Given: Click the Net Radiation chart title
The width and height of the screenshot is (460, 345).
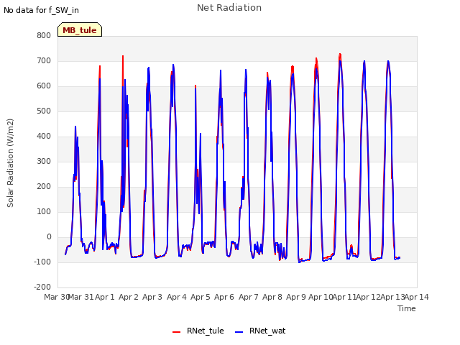Looking at the screenshot, I should (229, 8).
